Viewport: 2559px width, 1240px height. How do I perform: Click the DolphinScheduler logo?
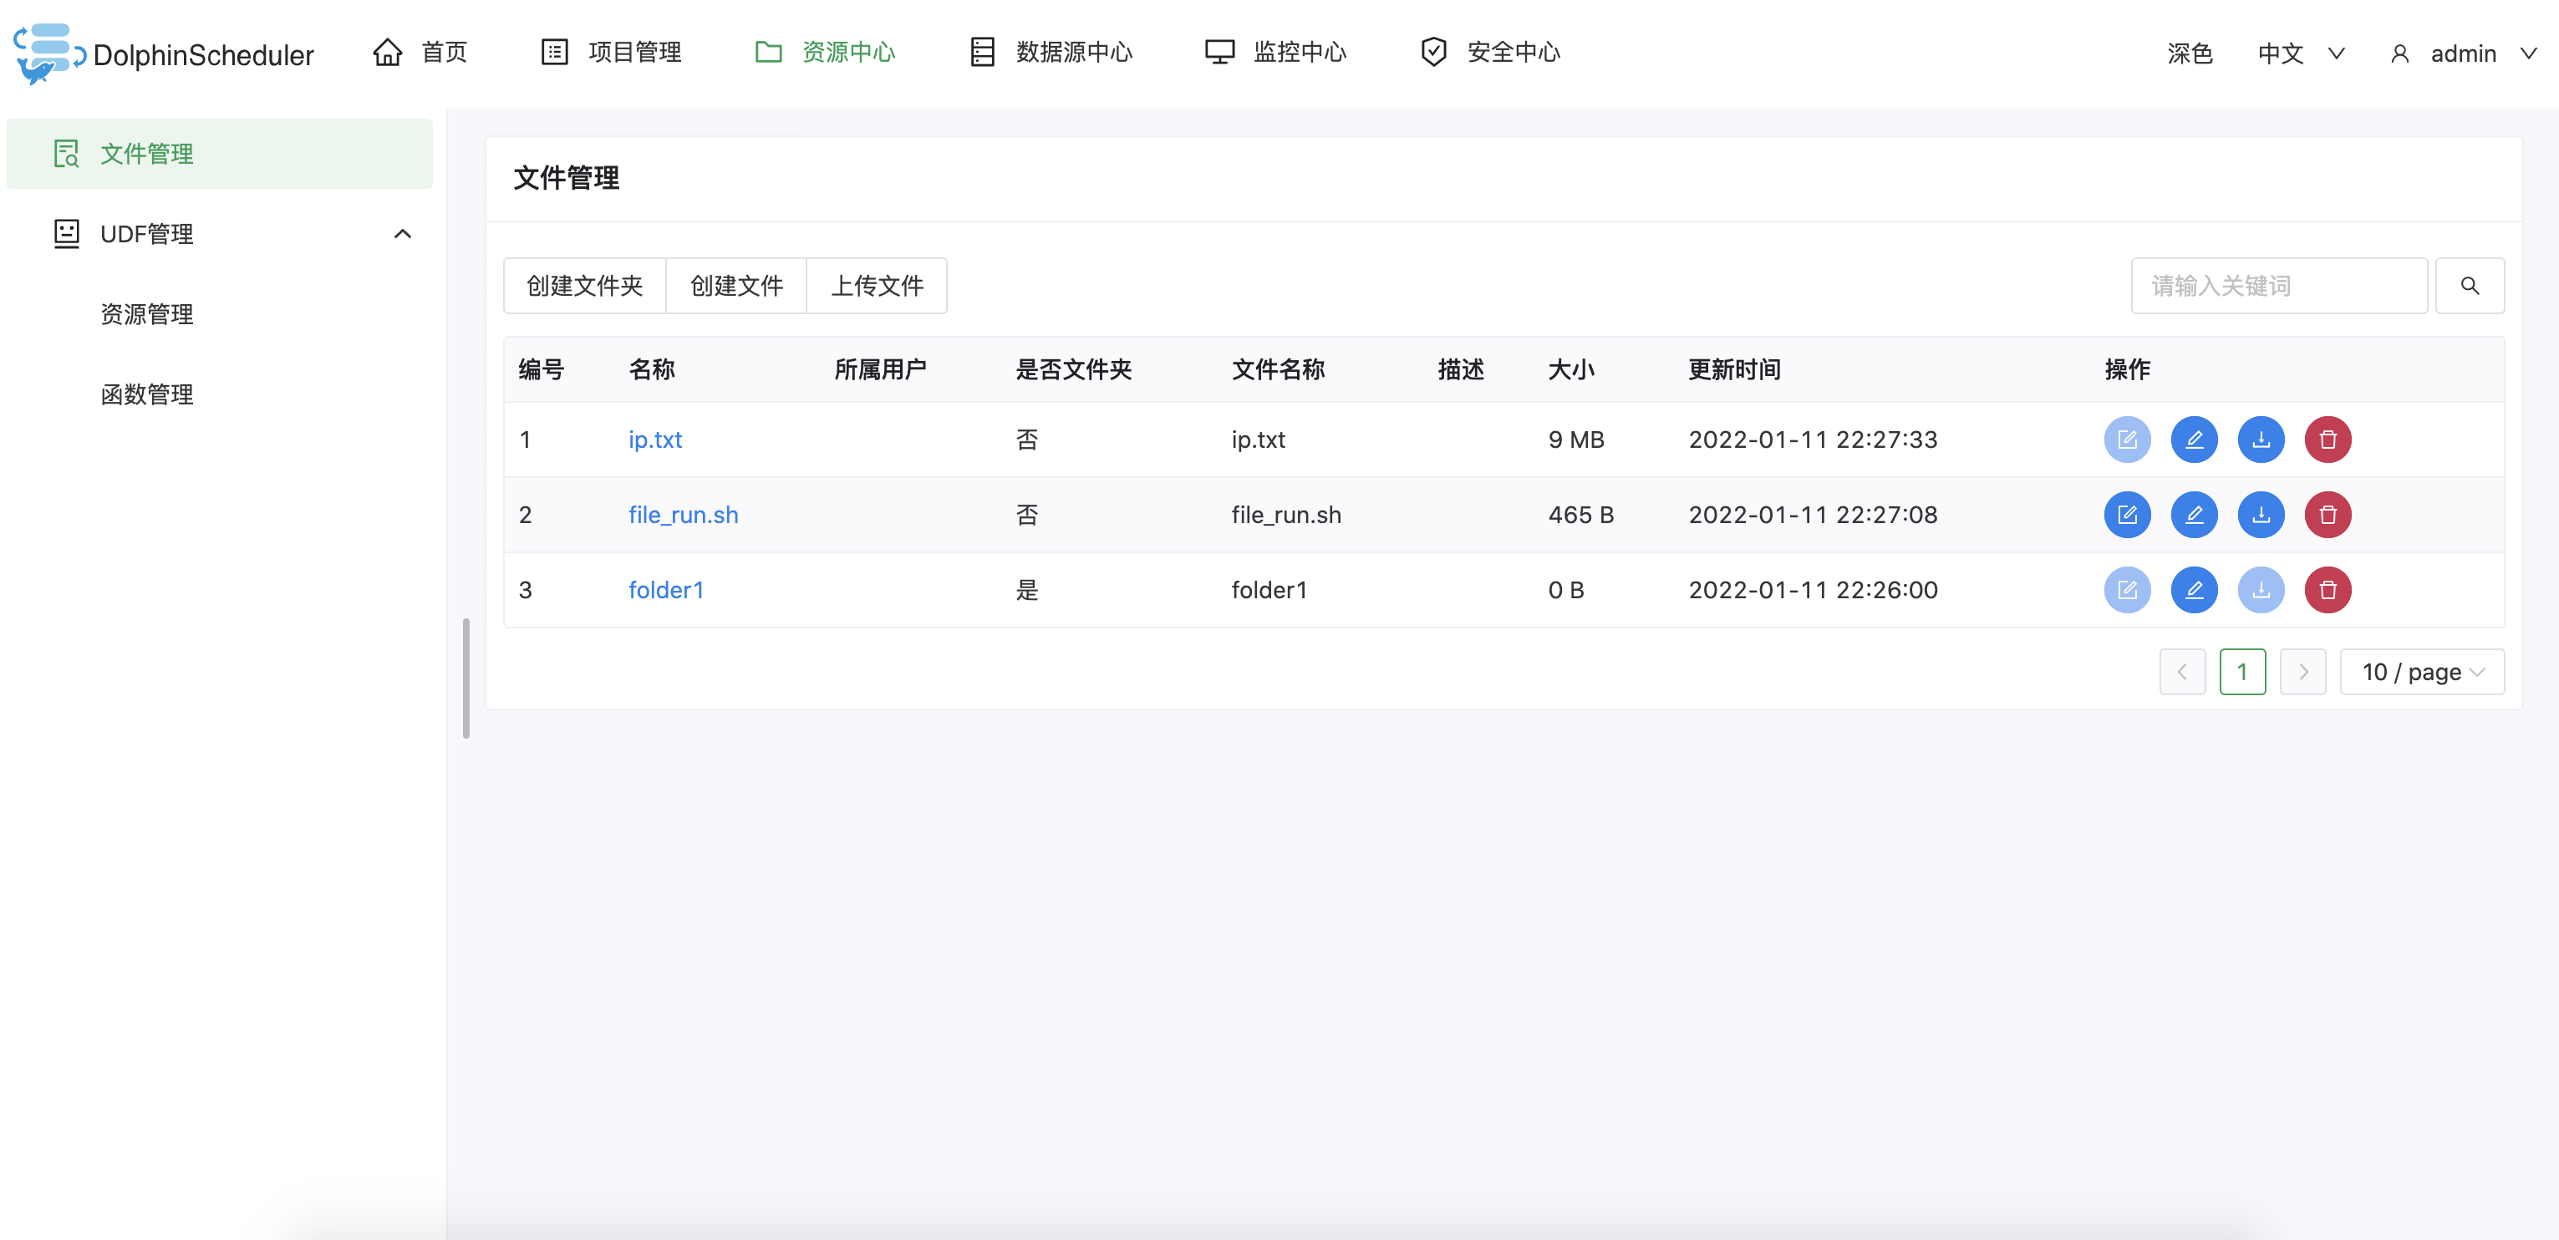coord(164,53)
